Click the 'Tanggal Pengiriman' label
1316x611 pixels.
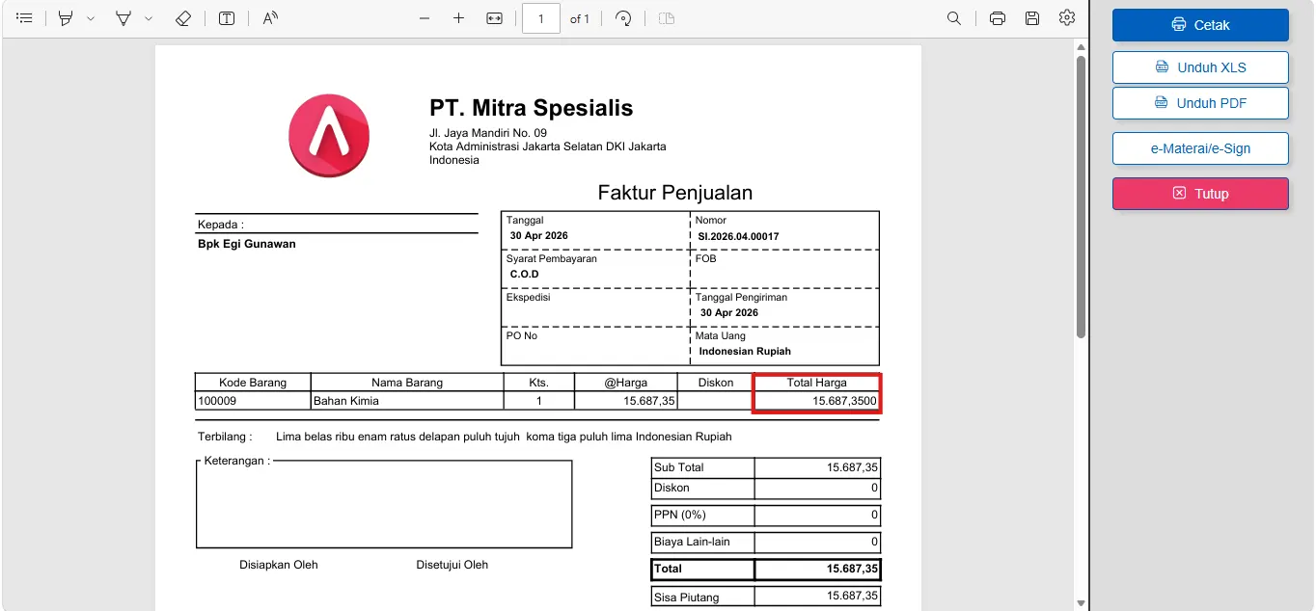click(741, 298)
